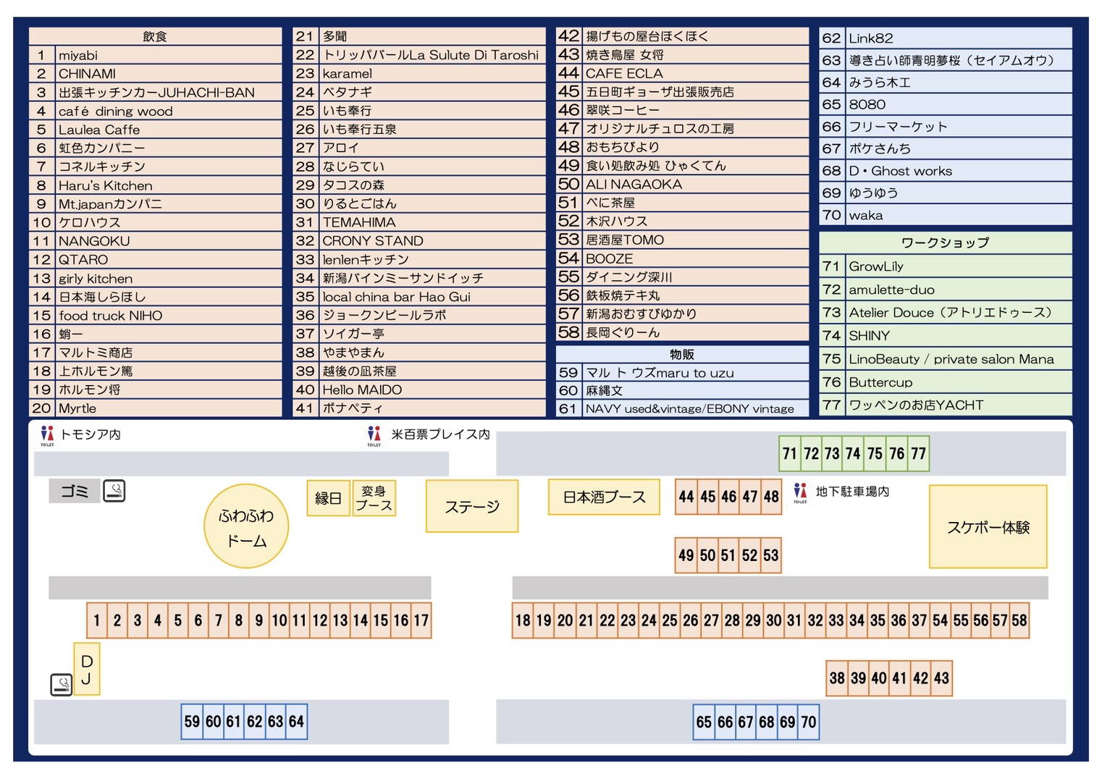Click booth box 70 on the map
Image resolution: width=1102 pixels, height=779 pixels.
point(809,722)
